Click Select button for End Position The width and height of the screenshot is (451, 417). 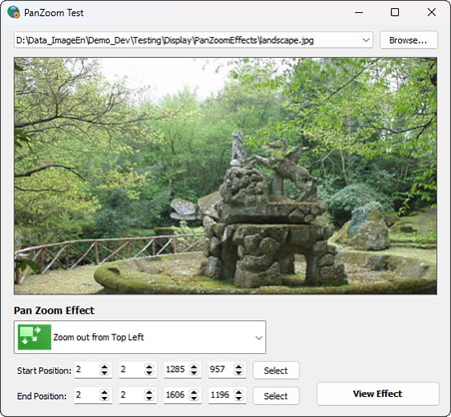(276, 396)
